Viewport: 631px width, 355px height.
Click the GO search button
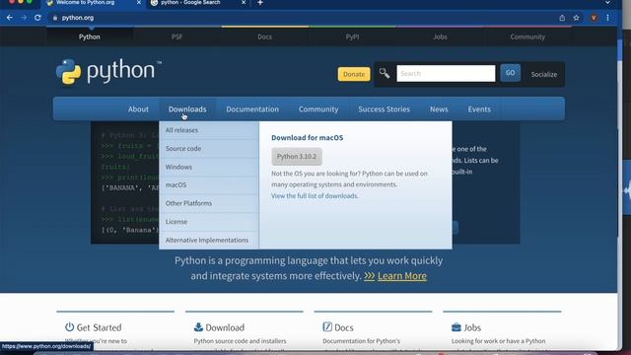click(x=510, y=73)
